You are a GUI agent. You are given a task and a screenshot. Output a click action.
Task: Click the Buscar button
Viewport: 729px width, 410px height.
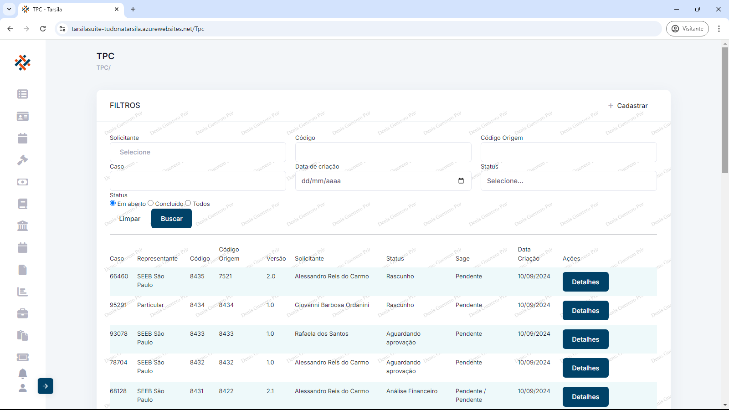171,219
